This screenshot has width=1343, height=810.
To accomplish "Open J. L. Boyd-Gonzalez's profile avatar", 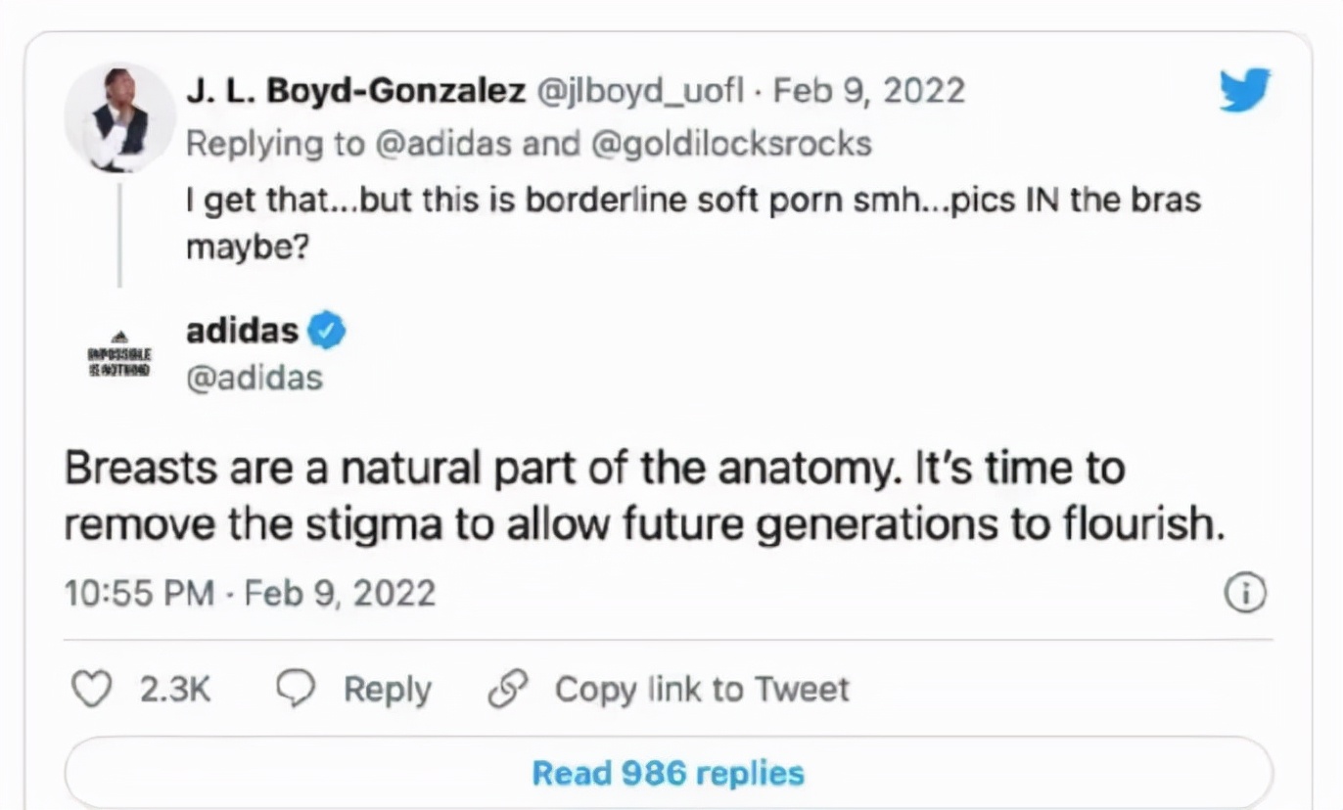I will click(x=119, y=116).
